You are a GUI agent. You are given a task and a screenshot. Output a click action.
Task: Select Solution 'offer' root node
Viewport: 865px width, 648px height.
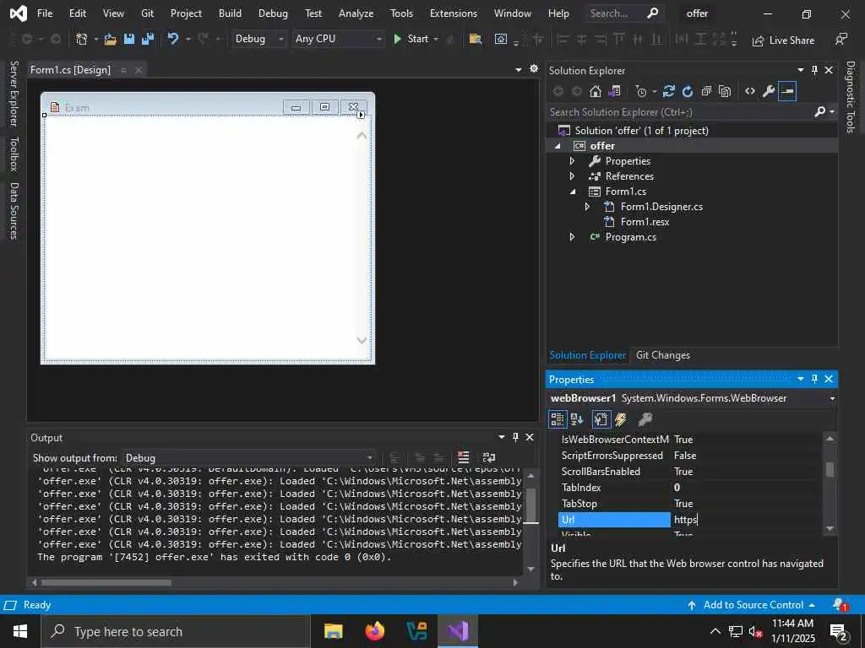[641, 131]
